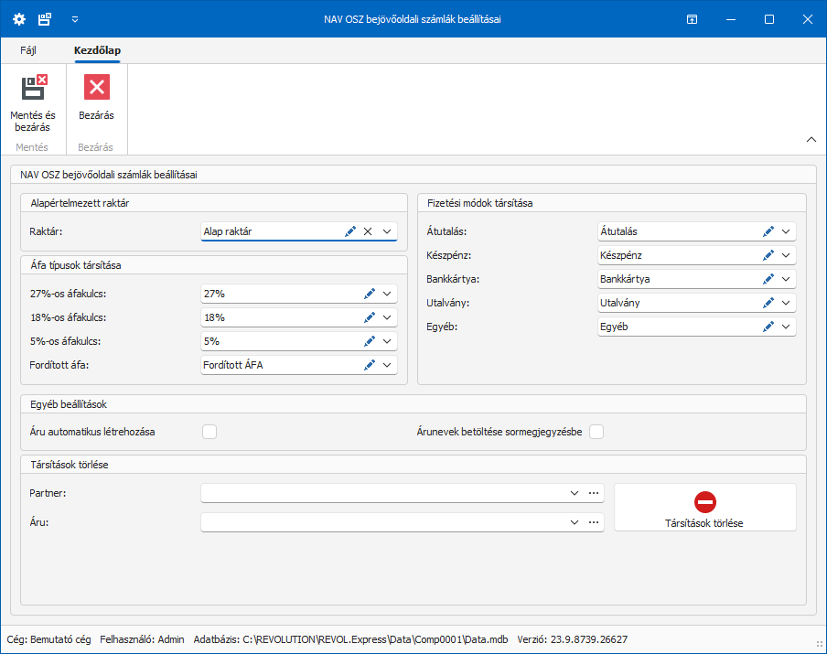The width and height of the screenshot is (827, 654).
Task: Click the Társítások törlése button
Action: coord(705,508)
